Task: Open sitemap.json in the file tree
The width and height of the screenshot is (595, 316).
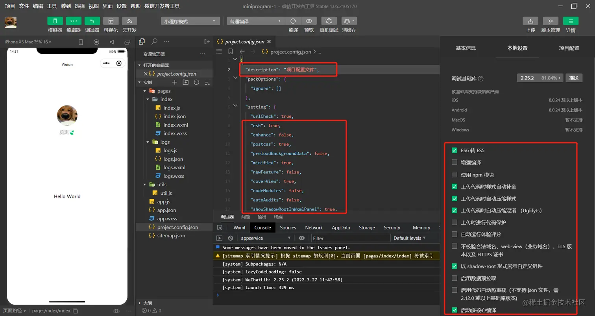Action: tap(171, 236)
